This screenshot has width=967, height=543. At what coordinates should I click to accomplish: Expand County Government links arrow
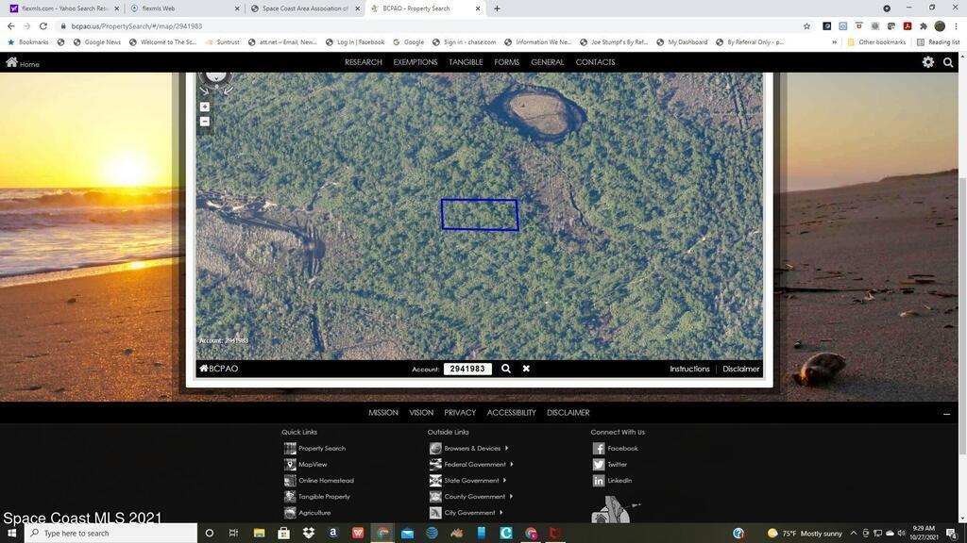tap(510, 497)
